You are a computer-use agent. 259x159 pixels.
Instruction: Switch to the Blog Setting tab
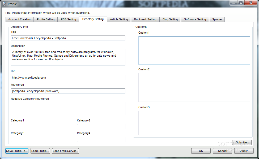click(170, 19)
